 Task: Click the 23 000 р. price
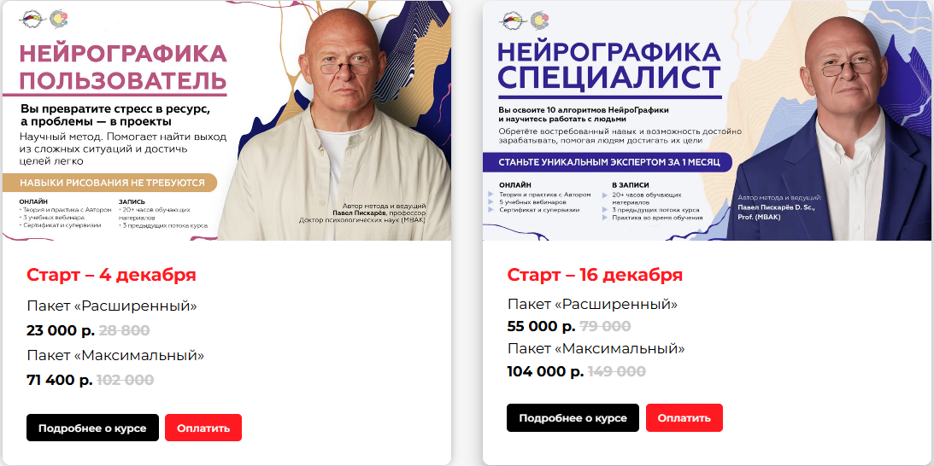60,330
